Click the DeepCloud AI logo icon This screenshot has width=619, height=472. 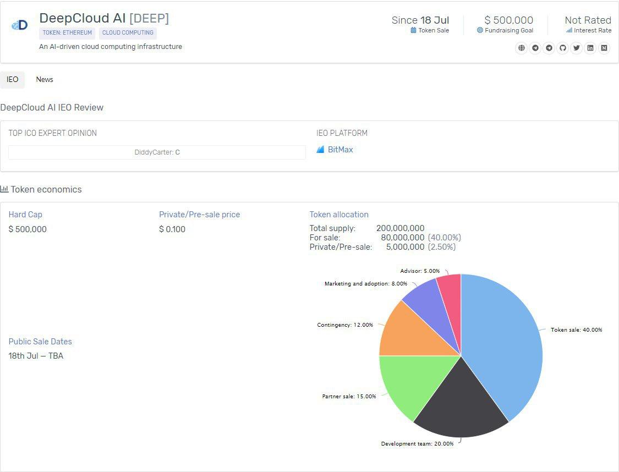tap(20, 25)
